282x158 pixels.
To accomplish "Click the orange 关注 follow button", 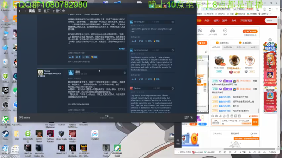I will [202, 43].
